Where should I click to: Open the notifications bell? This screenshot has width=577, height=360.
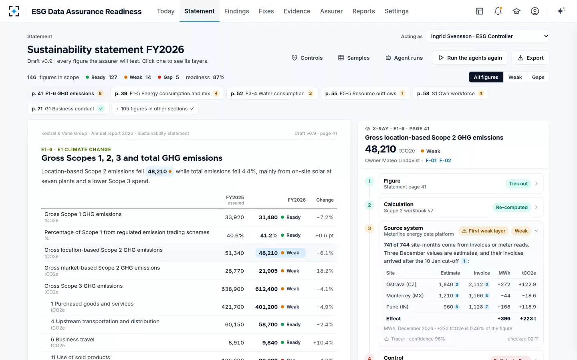click(x=498, y=11)
